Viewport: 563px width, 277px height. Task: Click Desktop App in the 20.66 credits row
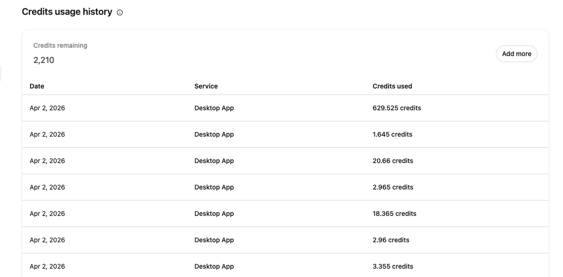214,161
